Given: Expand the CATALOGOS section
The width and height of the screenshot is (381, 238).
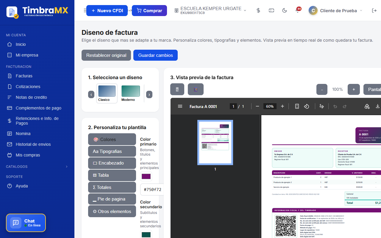Looking at the screenshot, I should [x=37, y=167].
